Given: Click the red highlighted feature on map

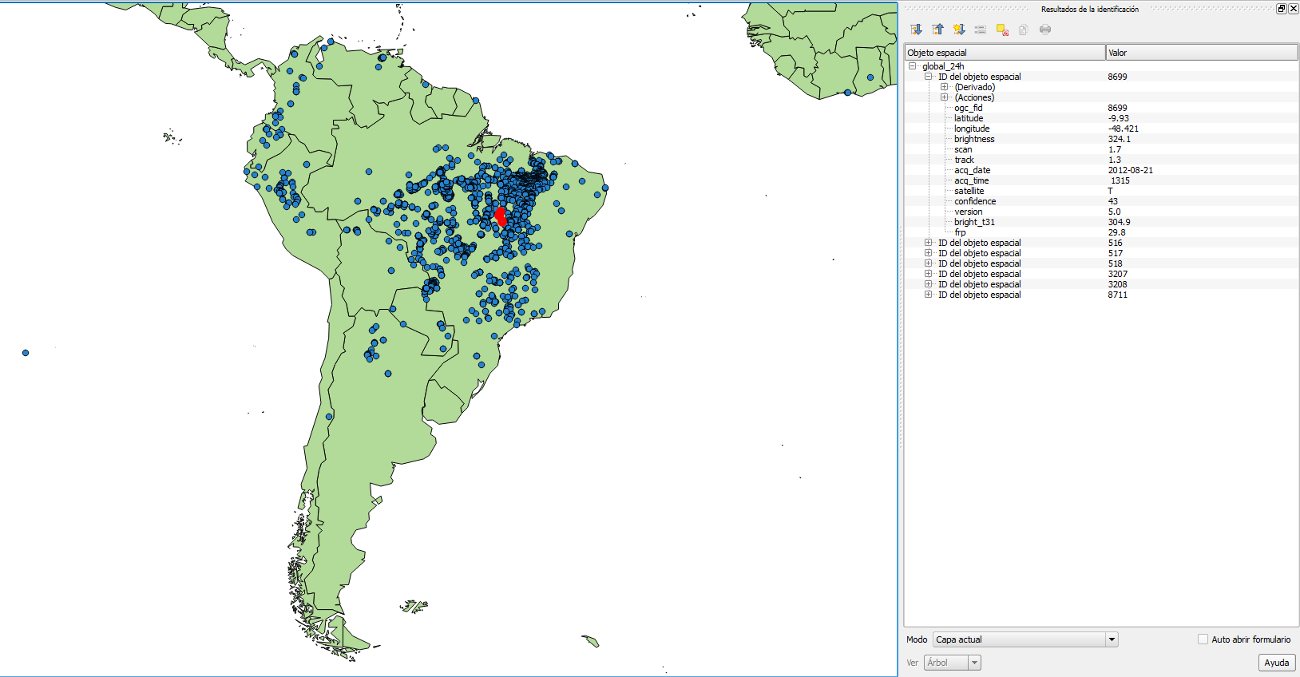Looking at the screenshot, I should tap(501, 216).
